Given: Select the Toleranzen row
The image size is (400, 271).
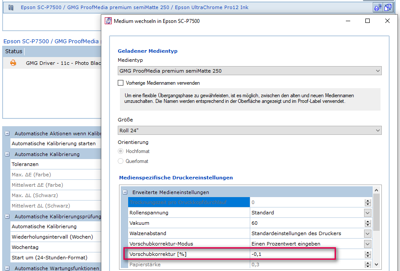Looking at the screenshot, I should click(x=56, y=164).
